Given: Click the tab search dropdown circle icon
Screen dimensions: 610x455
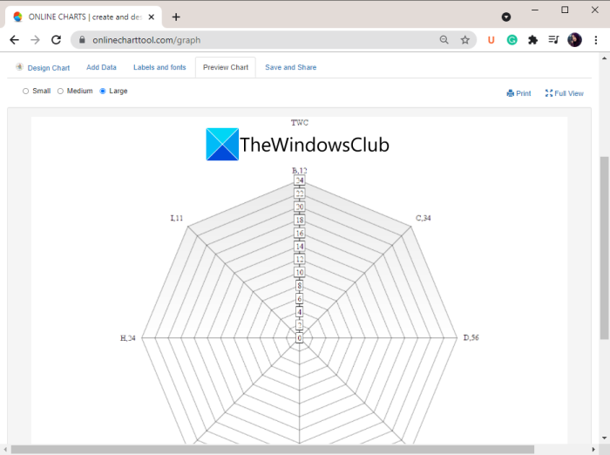Looking at the screenshot, I should click(x=506, y=17).
